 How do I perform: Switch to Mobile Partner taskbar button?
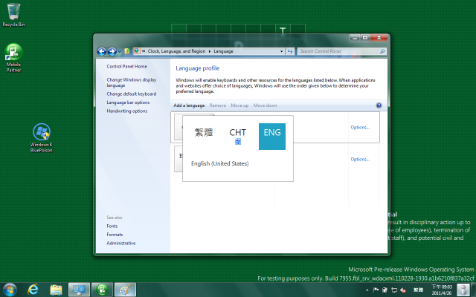coord(103,290)
